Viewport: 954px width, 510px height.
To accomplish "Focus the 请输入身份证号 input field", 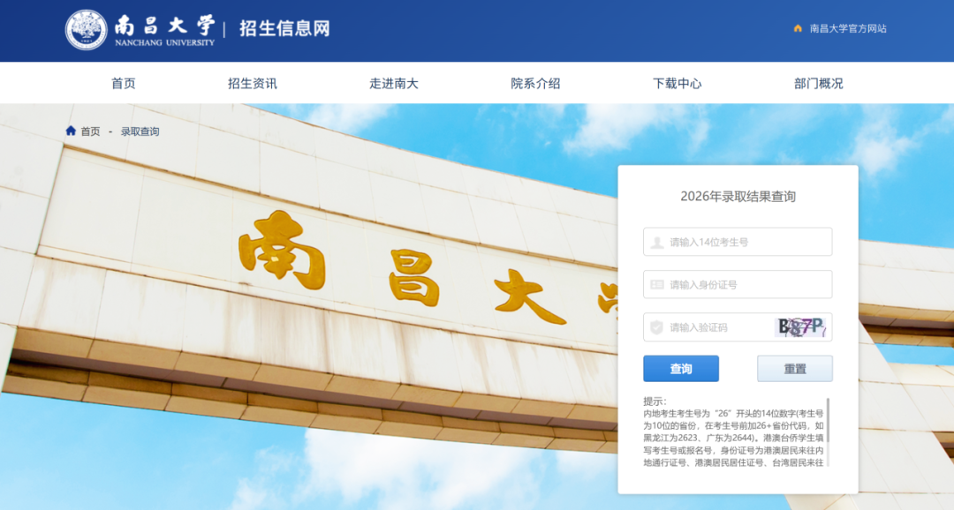I will point(738,284).
